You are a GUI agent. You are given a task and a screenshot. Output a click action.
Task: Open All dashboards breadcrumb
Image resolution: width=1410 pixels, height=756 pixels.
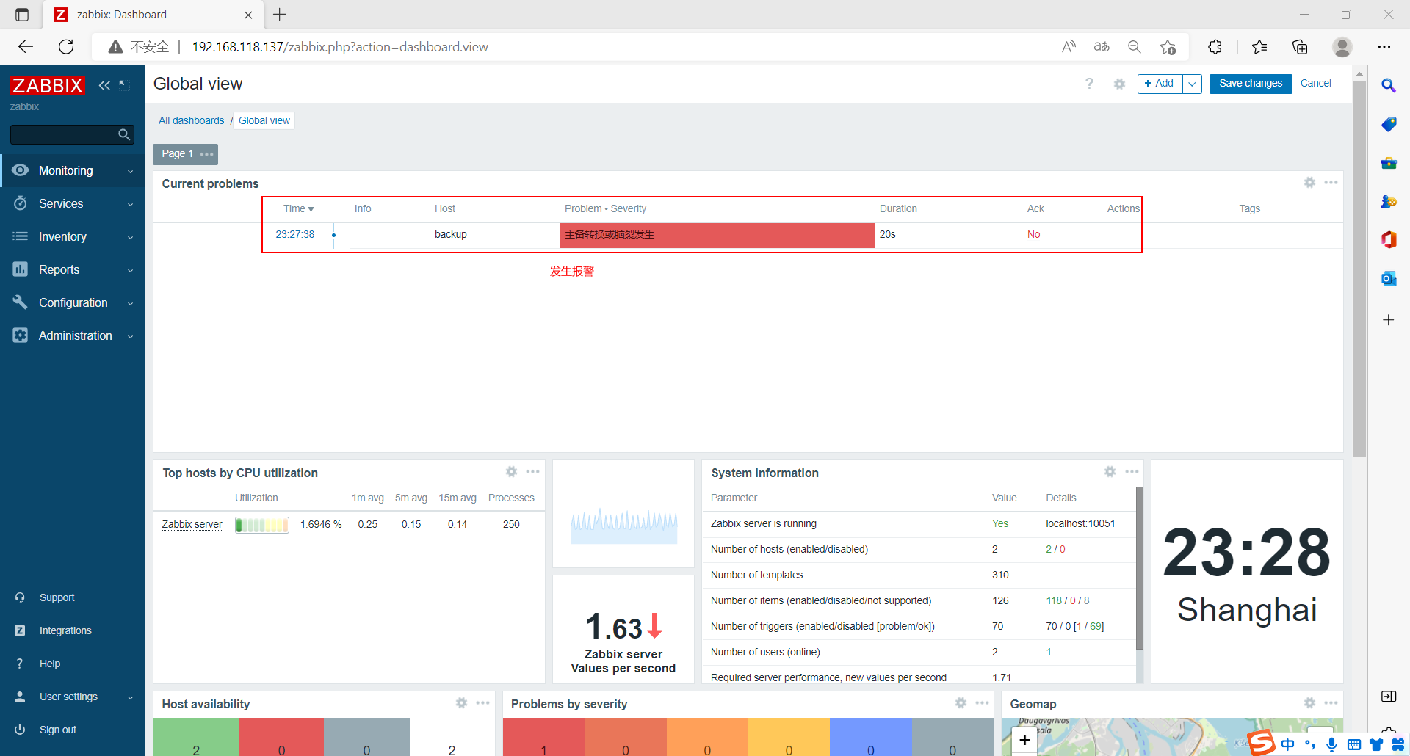191,120
